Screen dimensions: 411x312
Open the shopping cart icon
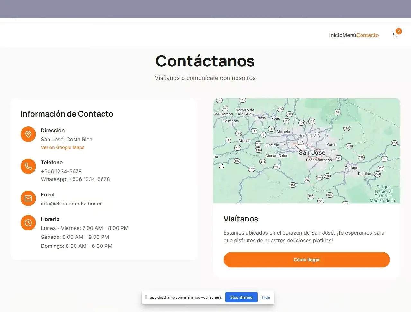coord(395,35)
